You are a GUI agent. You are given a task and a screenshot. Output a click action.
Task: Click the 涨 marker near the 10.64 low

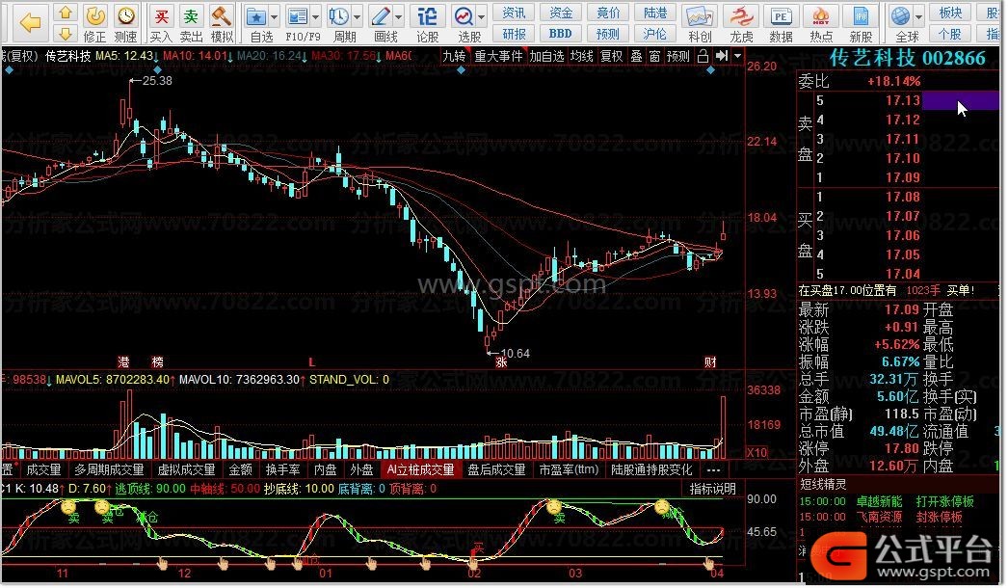[x=501, y=362]
